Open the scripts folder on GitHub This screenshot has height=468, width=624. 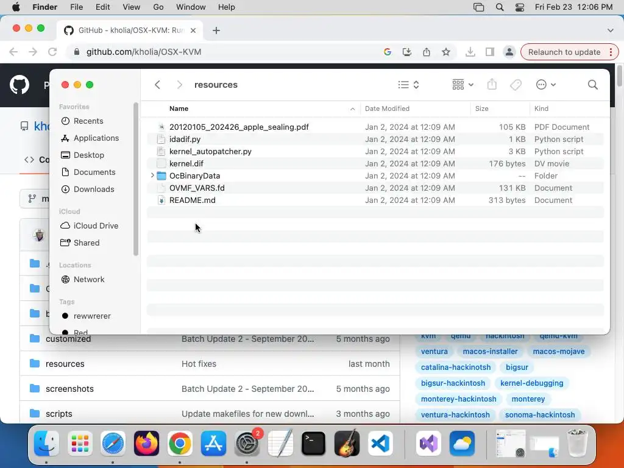pos(59,414)
